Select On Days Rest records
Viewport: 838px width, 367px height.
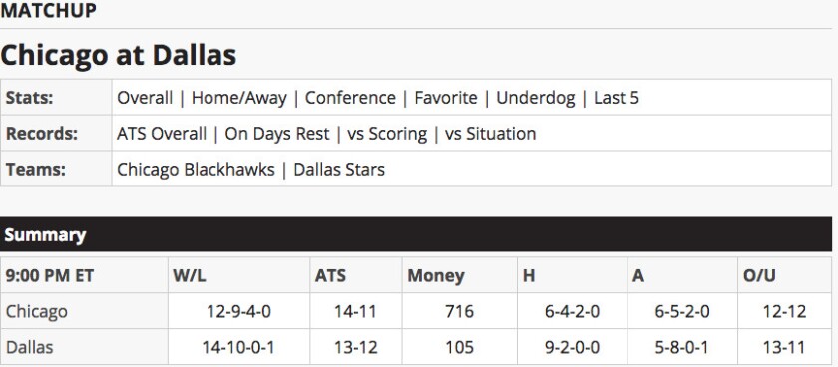click(277, 134)
